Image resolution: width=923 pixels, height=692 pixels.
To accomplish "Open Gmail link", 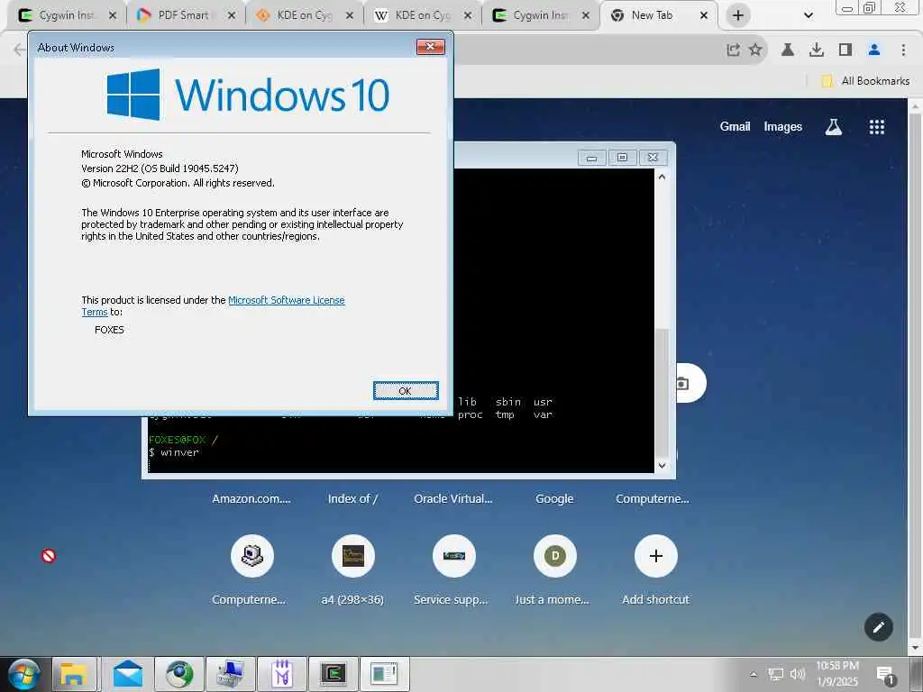I will point(735,126).
